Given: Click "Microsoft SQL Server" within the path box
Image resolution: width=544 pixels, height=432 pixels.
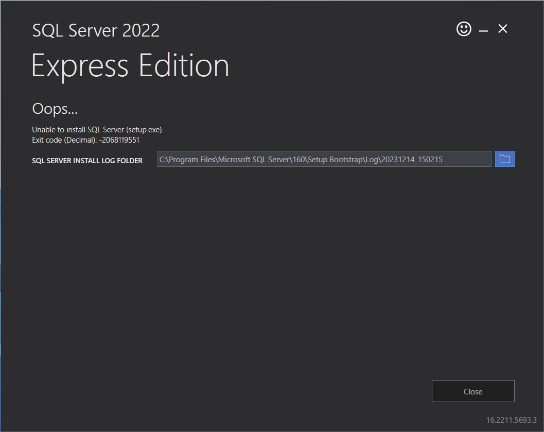Looking at the screenshot, I should [254, 160].
